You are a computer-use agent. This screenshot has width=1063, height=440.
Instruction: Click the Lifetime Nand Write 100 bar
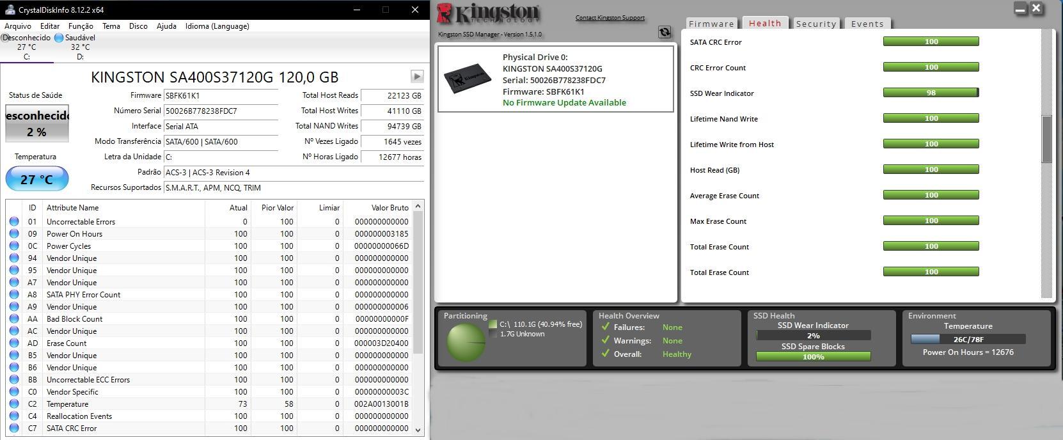coord(931,118)
